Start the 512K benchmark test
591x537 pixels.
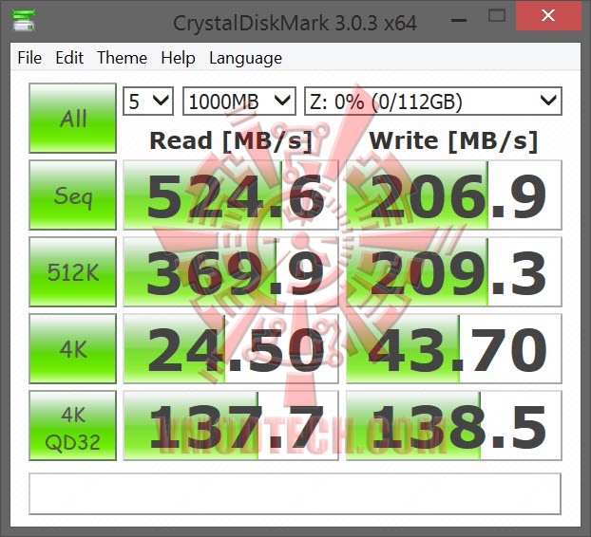coord(73,271)
